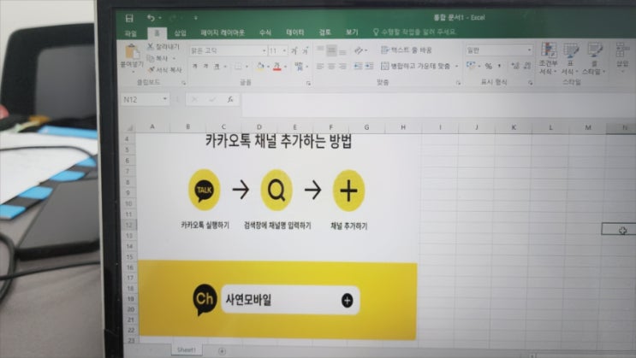Image resolution: width=636 pixels, height=358 pixels.
Task: Click inside the formula bar
Action: pyautogui.click(x=438, y=105)
